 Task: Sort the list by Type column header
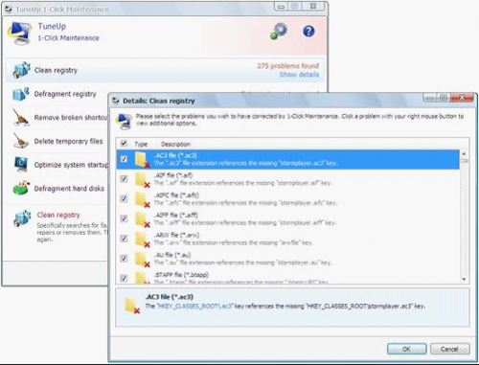141,144
